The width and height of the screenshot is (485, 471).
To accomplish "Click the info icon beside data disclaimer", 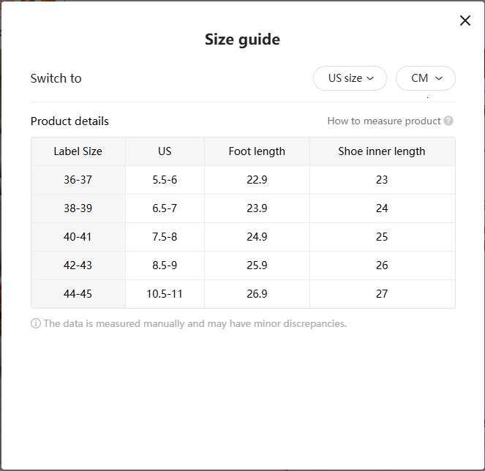I will tap(36, 323).
